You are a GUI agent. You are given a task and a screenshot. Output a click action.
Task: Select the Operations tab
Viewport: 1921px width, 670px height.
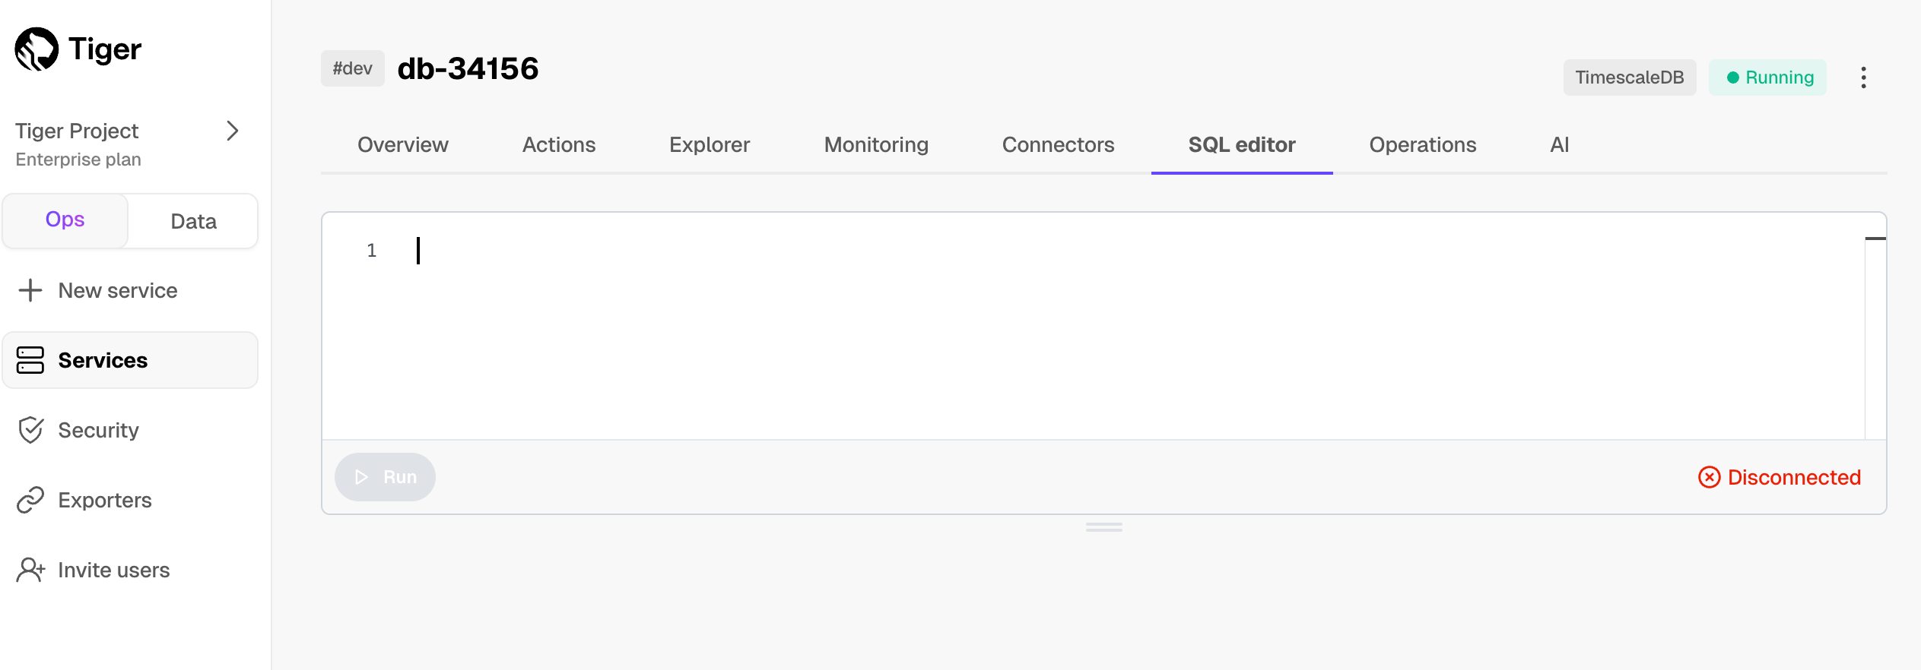tap(1422, 144)
